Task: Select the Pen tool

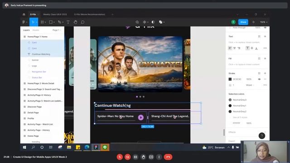Action: pos(59,22)
